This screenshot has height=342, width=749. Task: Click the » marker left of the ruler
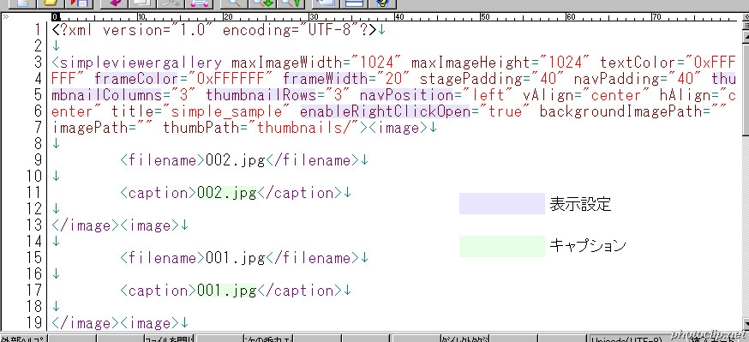coord(5,17)
